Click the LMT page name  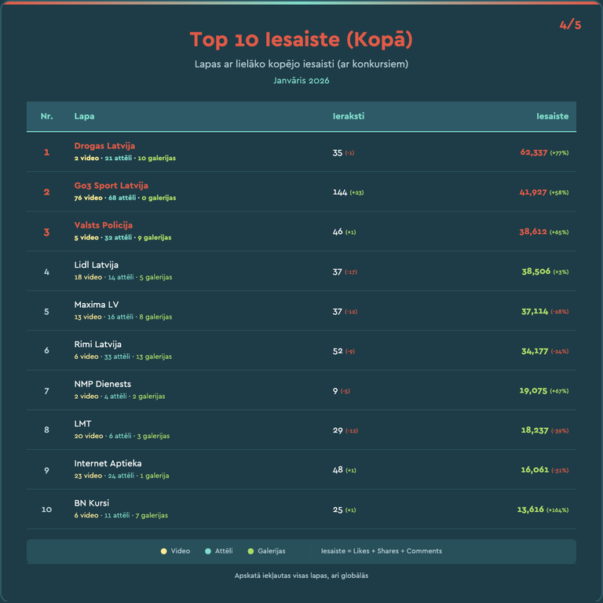[82, 424]
